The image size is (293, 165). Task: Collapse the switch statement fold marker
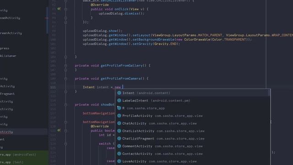65,144
